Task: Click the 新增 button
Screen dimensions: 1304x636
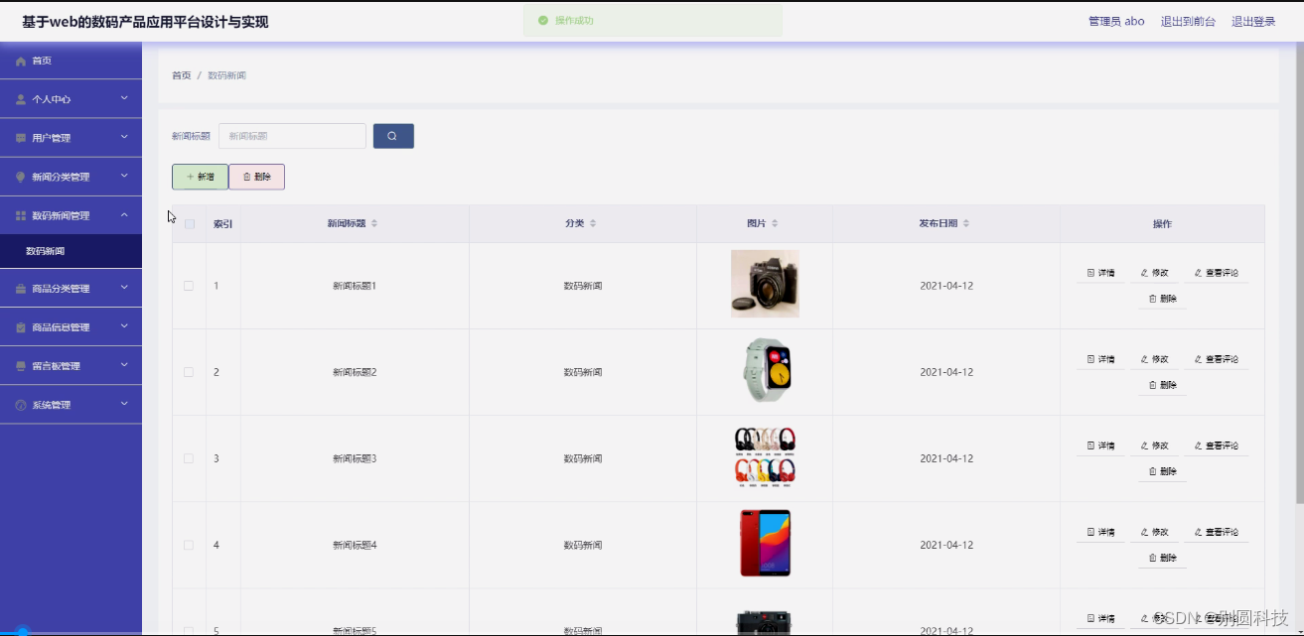Action: [200, 176]
